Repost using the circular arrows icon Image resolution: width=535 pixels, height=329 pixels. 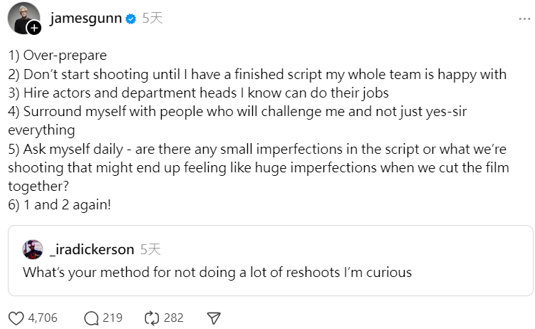(x=151, y=318)
